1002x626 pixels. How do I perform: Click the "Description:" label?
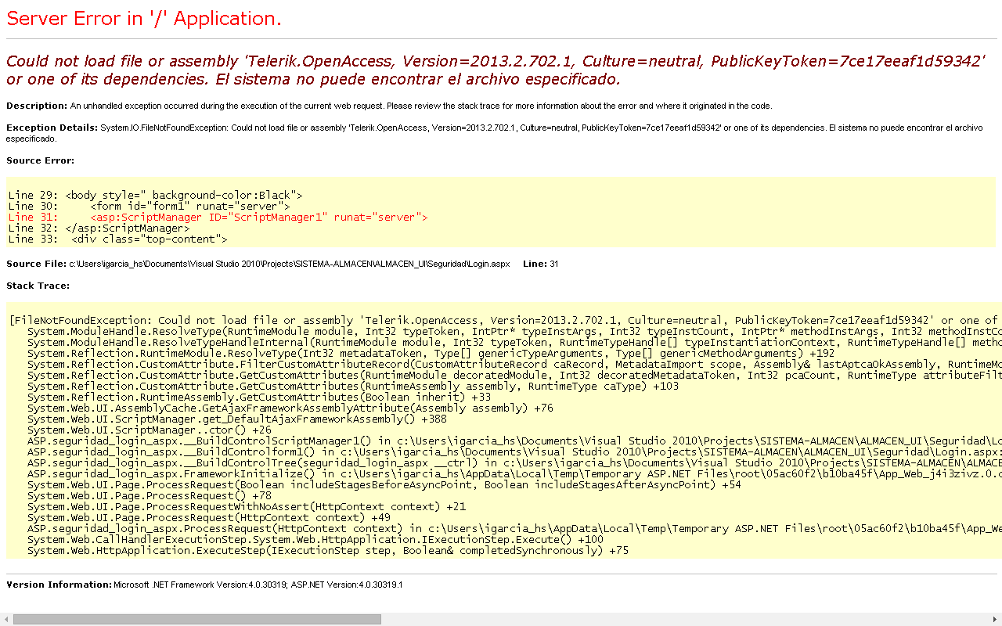37,106
